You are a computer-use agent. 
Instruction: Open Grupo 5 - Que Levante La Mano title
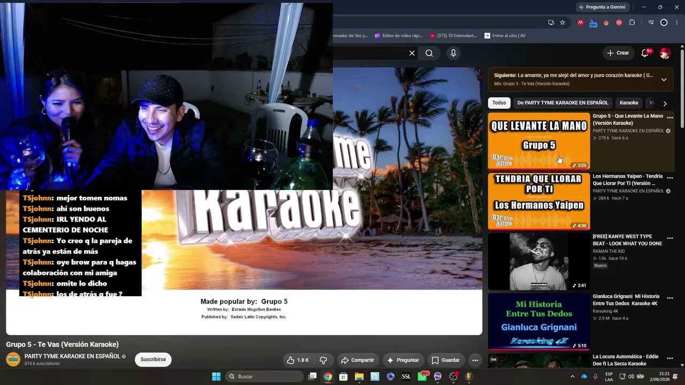coord(628,119)
